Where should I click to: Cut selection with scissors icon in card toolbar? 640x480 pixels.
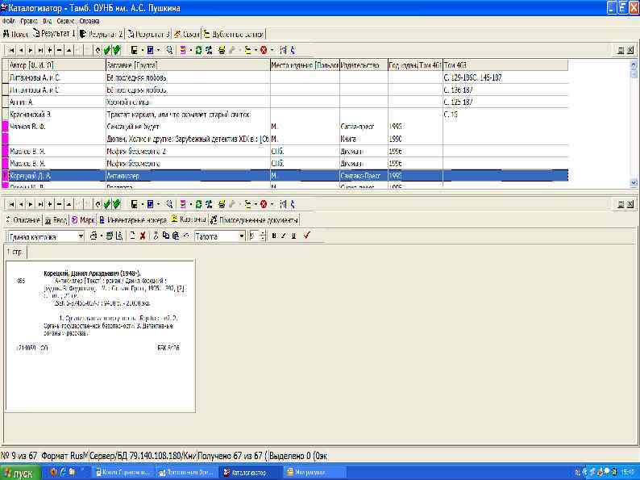[156, 236]
